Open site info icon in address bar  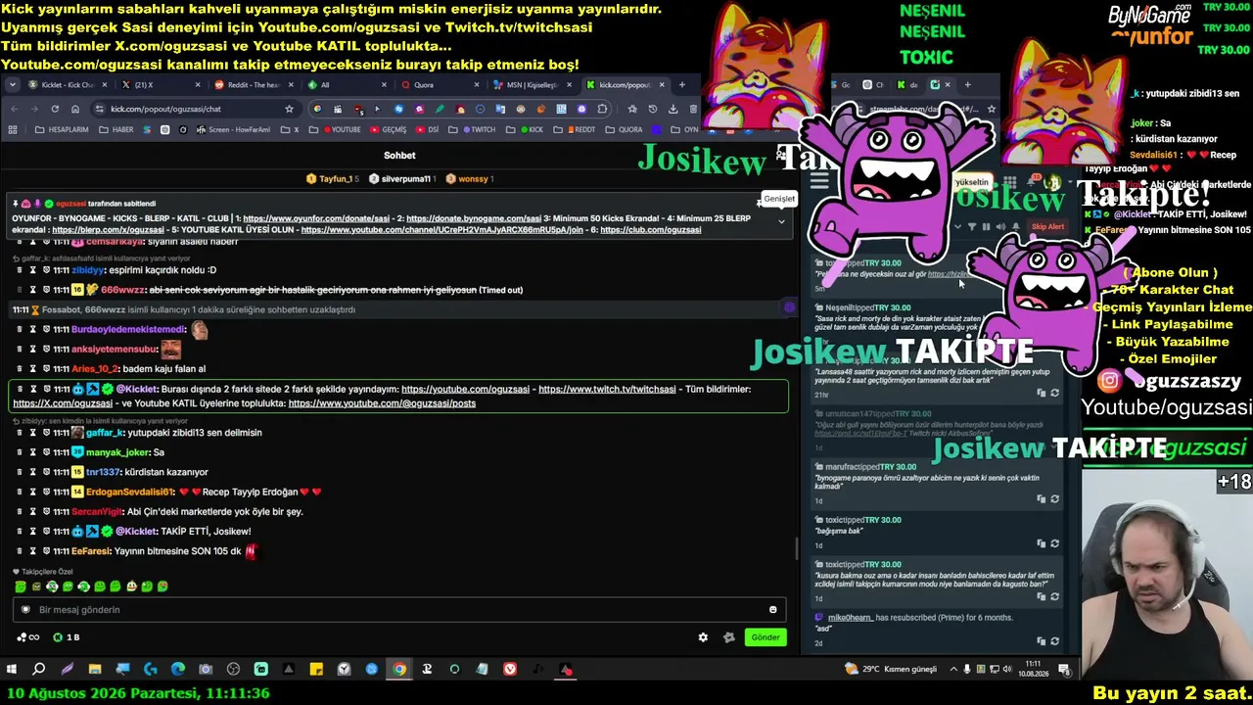click(100, 109)
